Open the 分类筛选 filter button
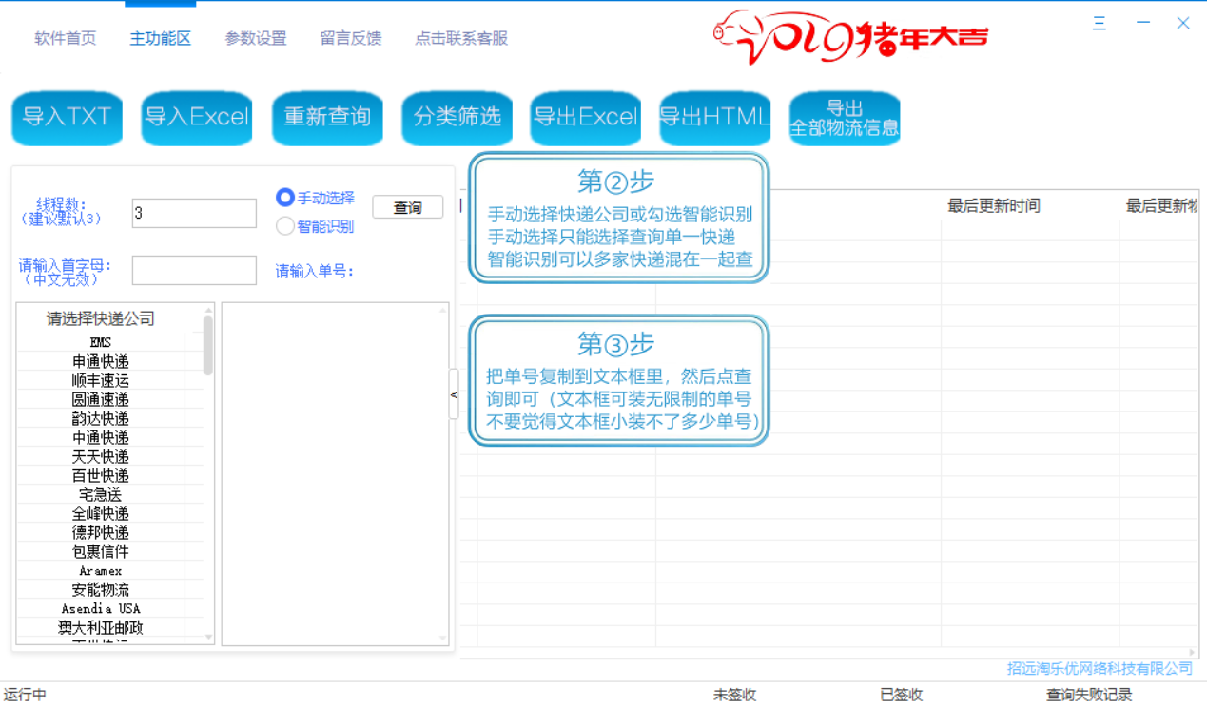Screen dimensions: 1207x707 457,118
